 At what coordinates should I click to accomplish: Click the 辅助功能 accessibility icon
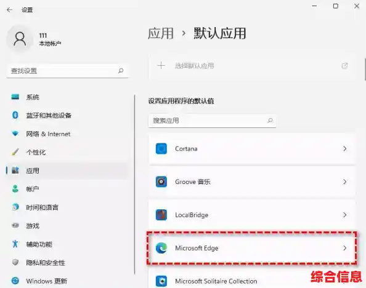pyautogui.click(x=15, y=244)
